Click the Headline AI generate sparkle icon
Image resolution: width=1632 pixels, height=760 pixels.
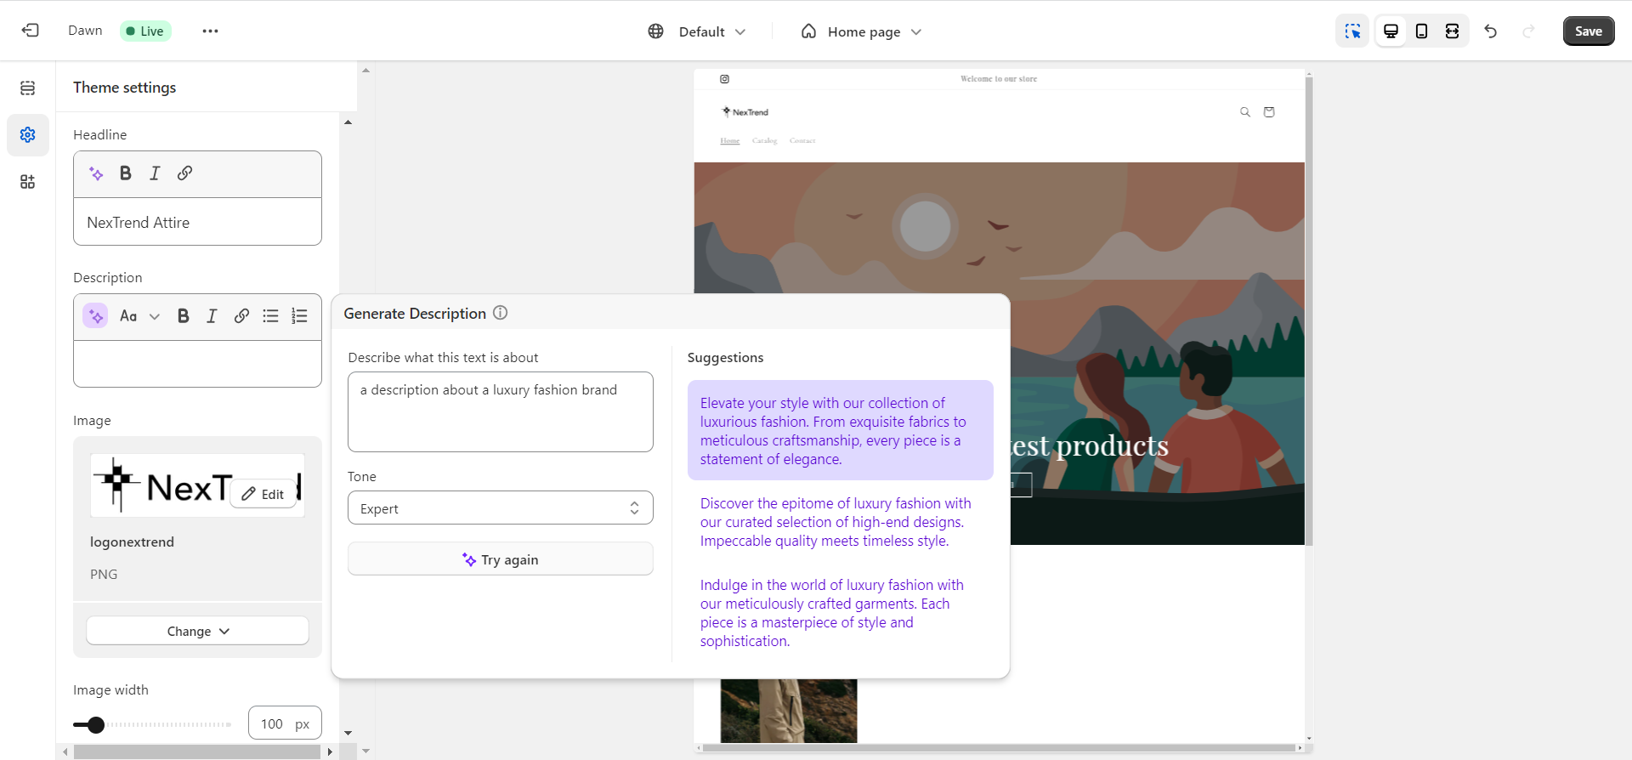[x=96, y=173]
